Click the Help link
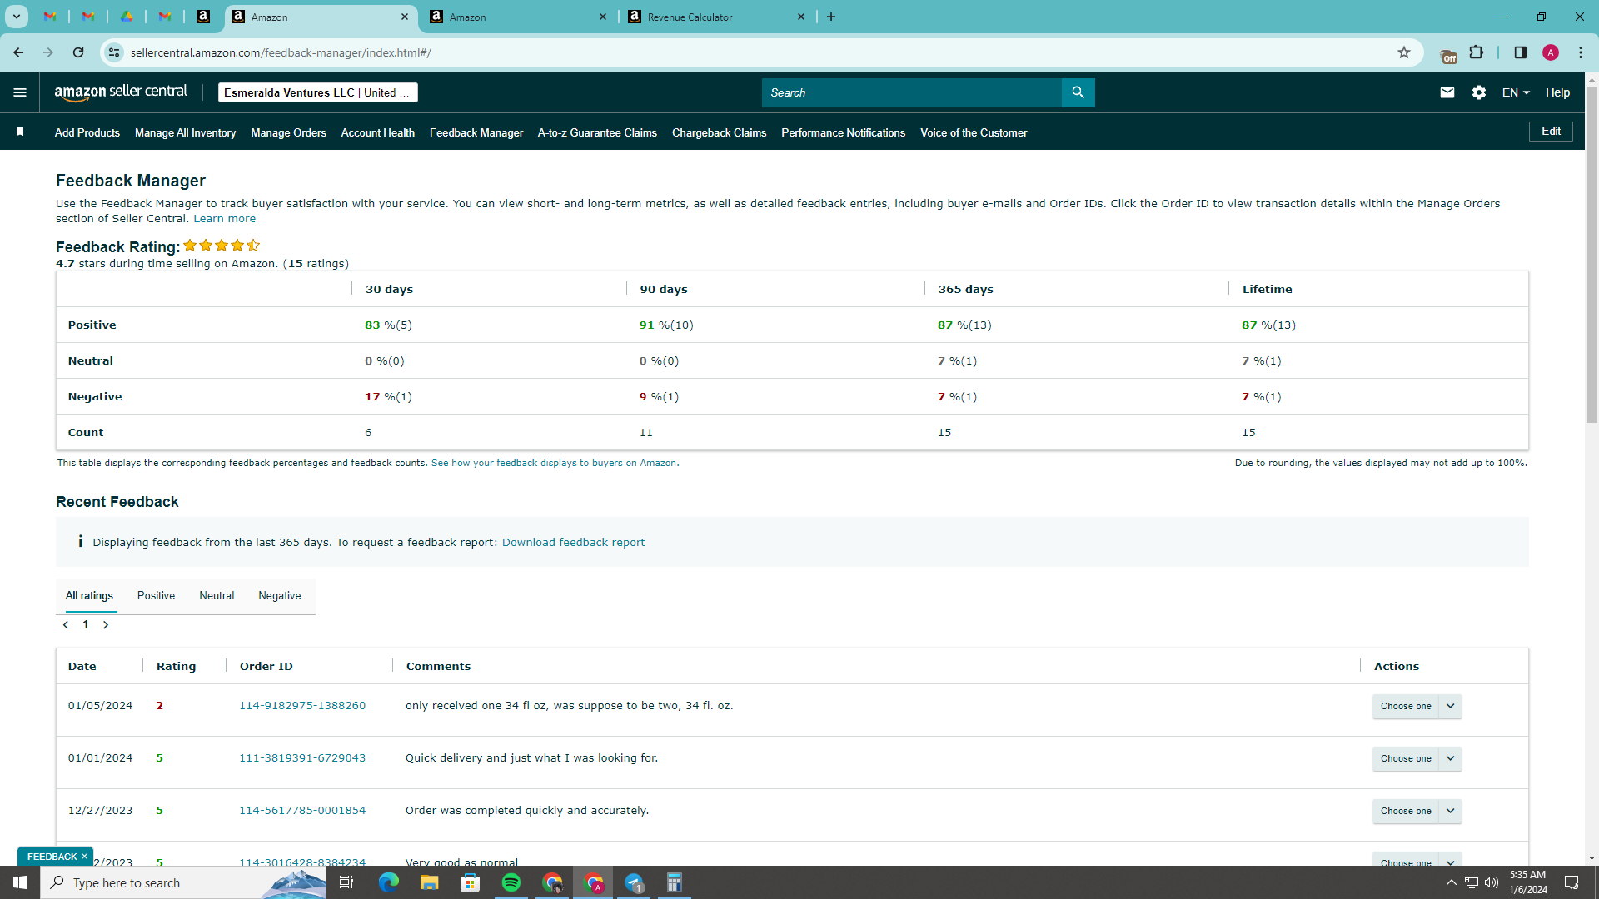The image size is (1599, 899). click(1557, 92)
